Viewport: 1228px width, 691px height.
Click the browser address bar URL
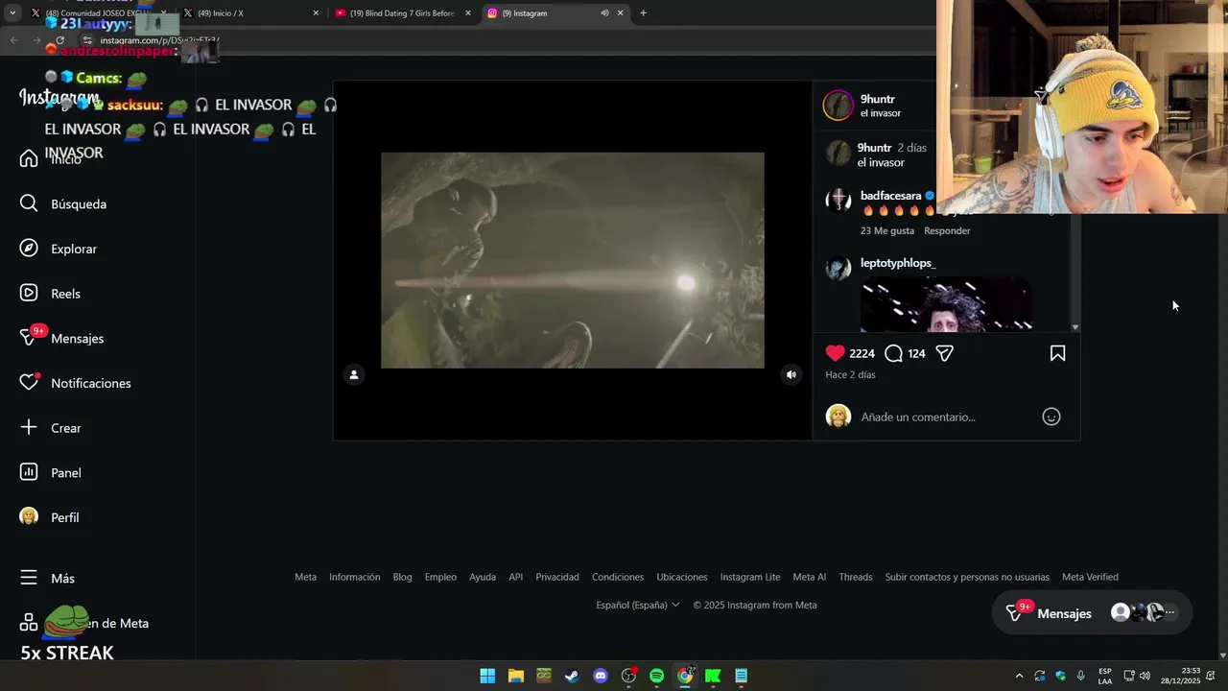point(159,40)
